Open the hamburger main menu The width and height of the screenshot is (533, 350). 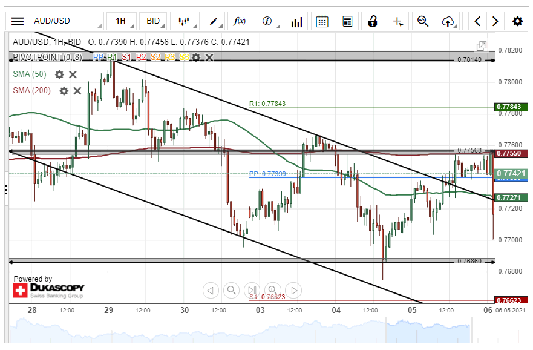[x=18, y=21]
